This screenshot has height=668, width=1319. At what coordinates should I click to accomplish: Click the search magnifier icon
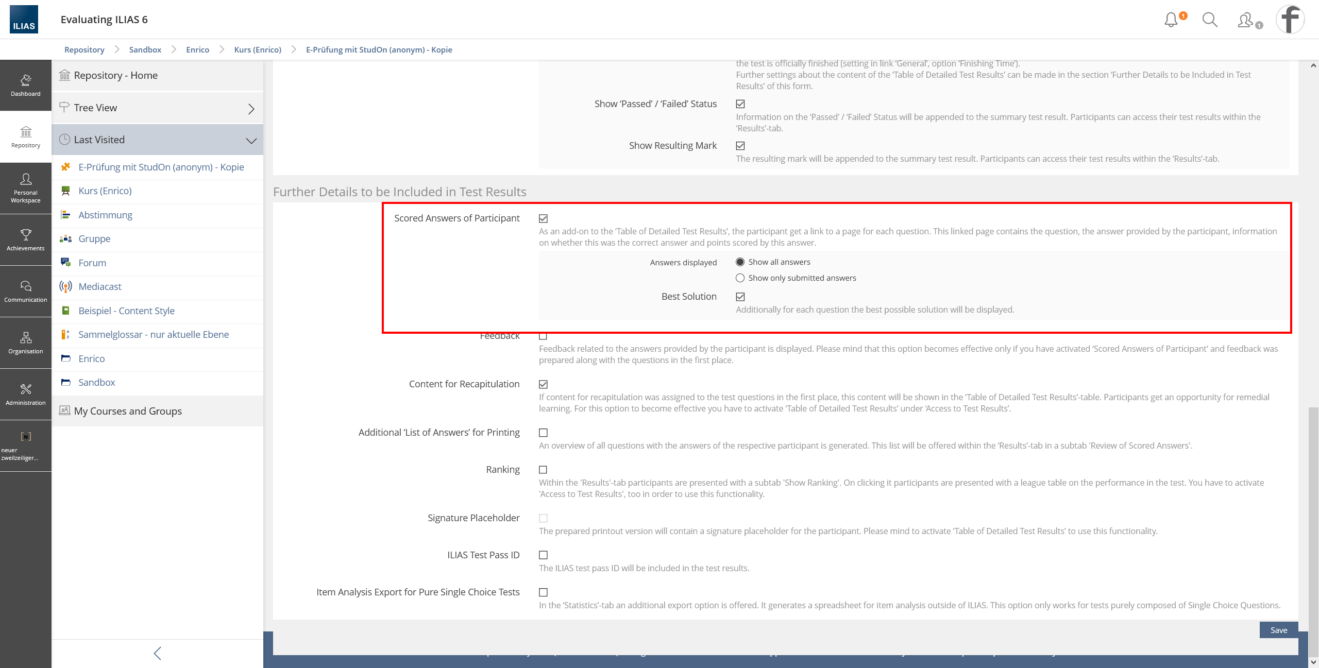tap(1209, 20)
